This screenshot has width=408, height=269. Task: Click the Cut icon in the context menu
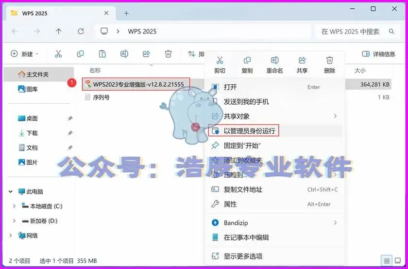[x=220, y=60]
